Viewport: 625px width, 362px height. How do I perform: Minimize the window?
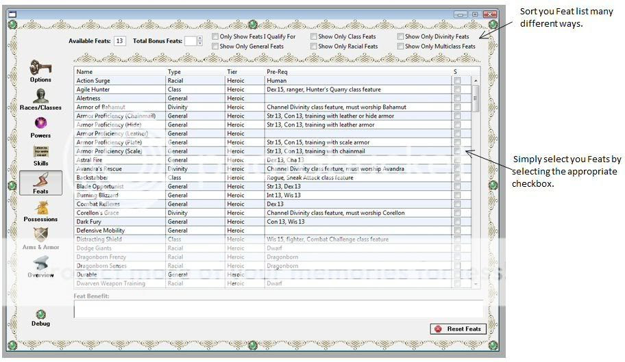(x=461, y=15)
